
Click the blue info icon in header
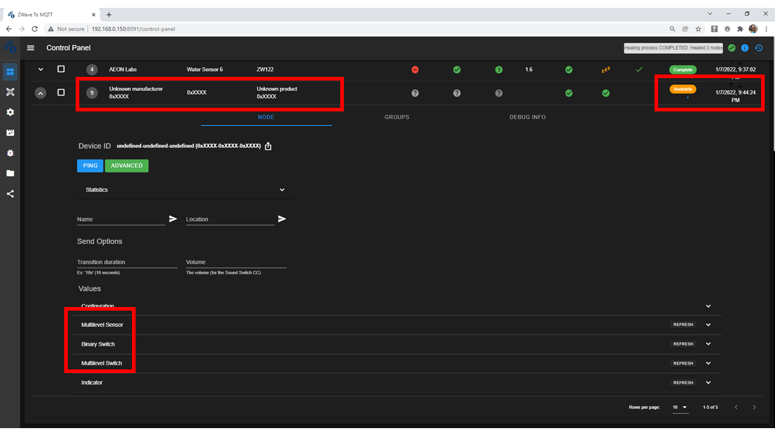point(745,48)
